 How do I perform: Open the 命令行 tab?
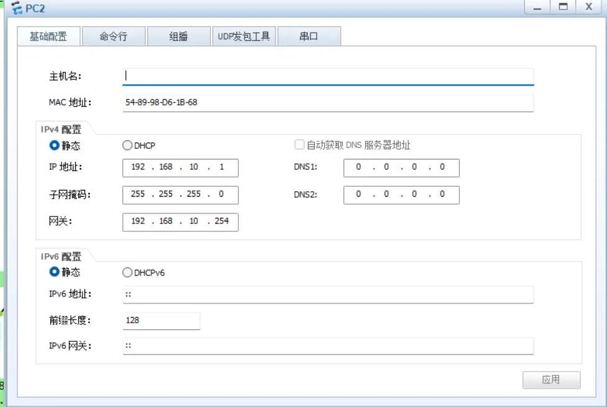click(114, 37)
